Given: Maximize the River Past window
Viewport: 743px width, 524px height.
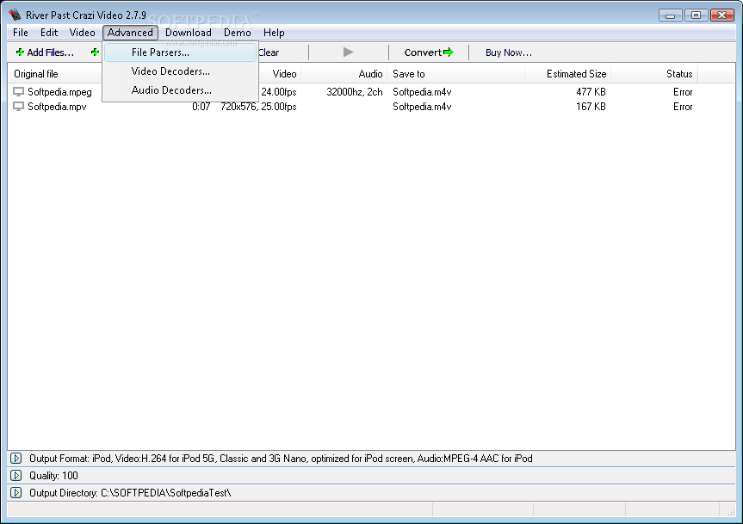Looking at the screenshot, I should click(696, 15).
